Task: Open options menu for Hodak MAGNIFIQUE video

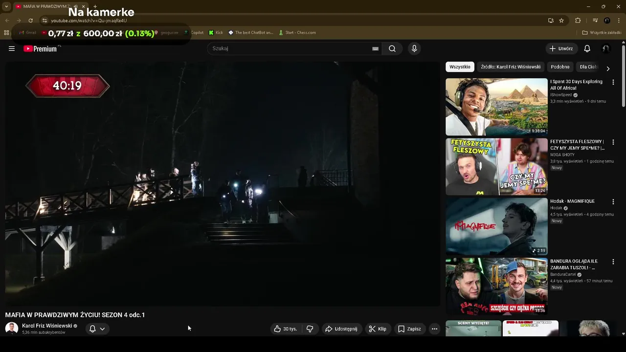Action: (x=613, y=202)
